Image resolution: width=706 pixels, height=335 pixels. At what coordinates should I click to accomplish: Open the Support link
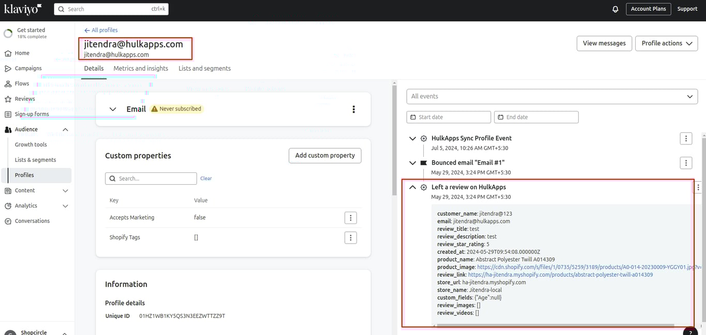click(x=687, y=9)
